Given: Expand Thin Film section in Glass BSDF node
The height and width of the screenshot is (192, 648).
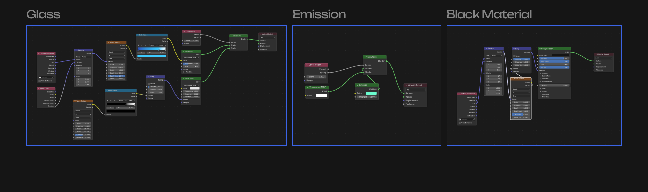Looking at the screenshot, I should pos(184,72).
